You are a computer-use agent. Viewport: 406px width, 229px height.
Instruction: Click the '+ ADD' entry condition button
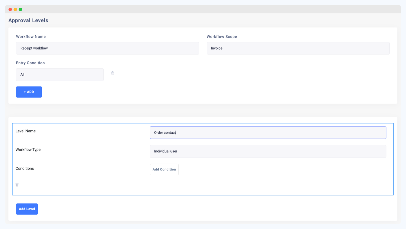pyautogui.click(x=29, y=92)
